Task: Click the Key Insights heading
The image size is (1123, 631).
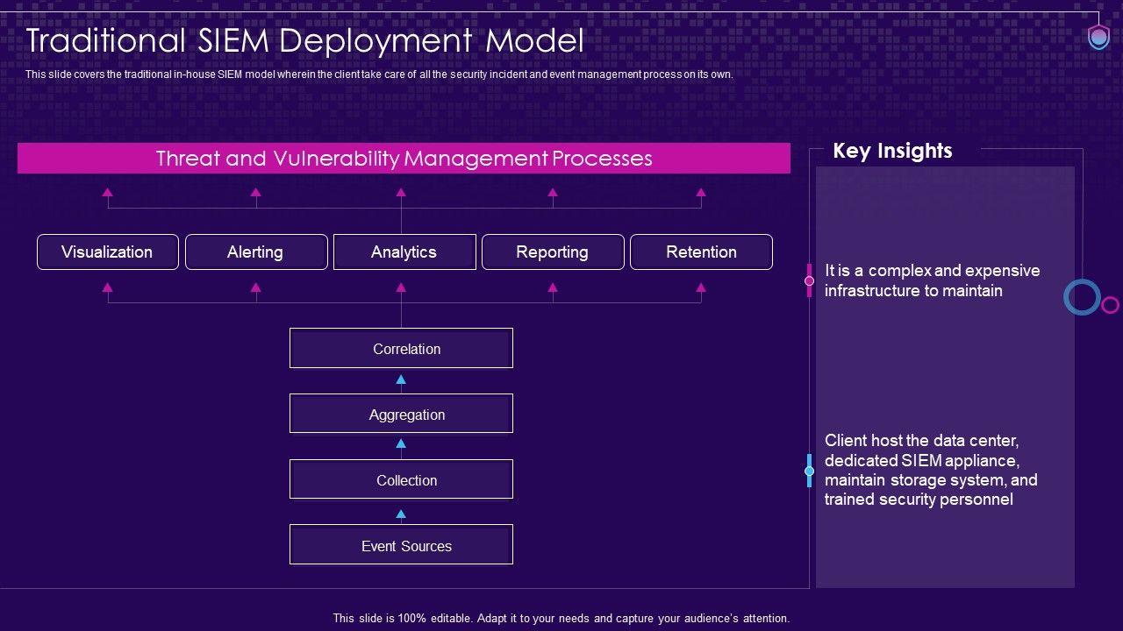Action: pos(892,151)
